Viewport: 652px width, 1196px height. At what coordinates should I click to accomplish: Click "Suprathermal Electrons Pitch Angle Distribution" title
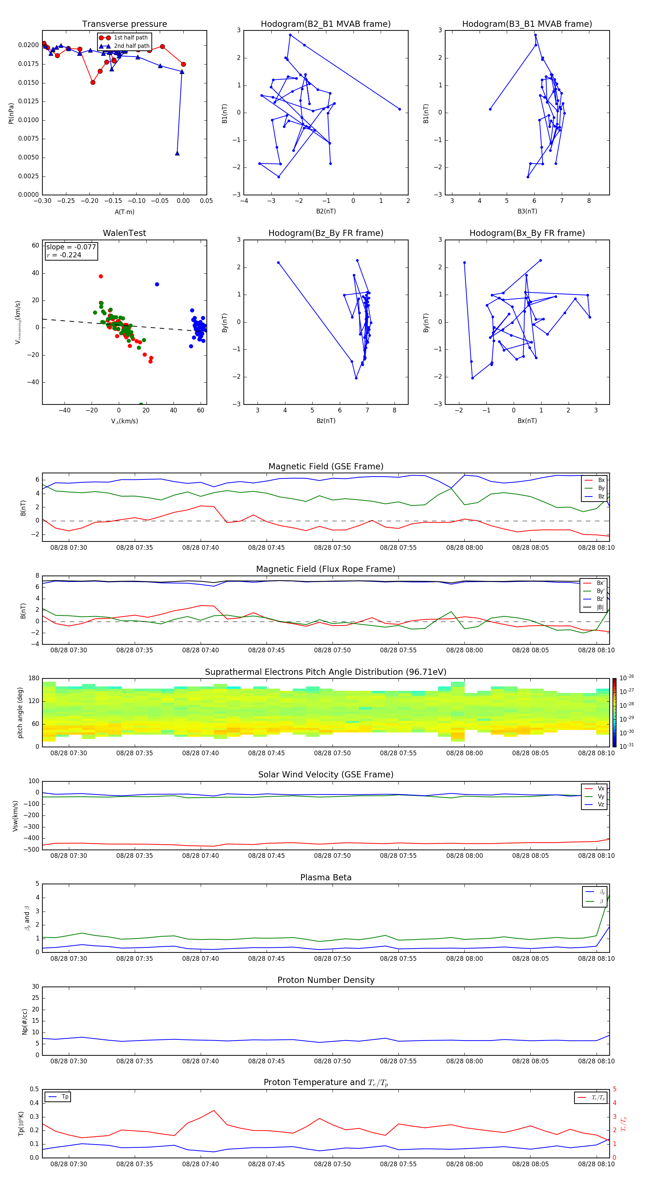point(326,672)
